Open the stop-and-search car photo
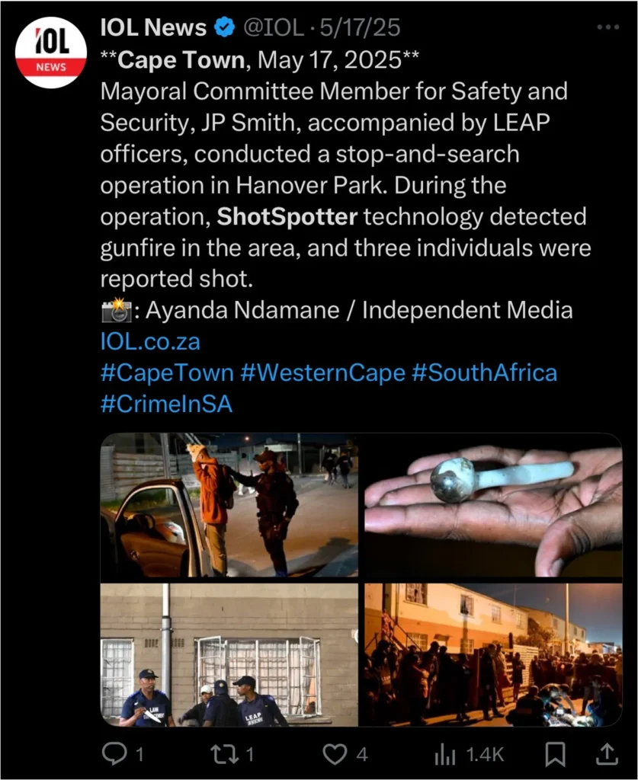 click(x=229, y=504)
